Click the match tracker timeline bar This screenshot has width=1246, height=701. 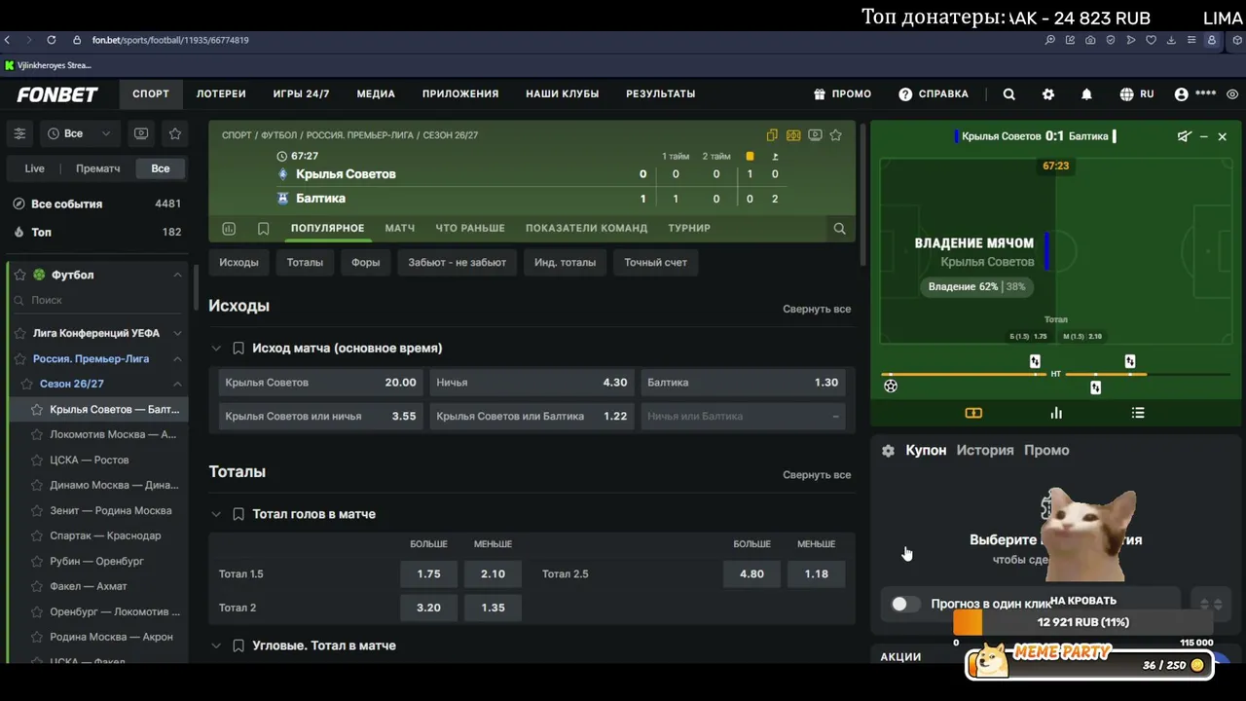(1056, 374)
